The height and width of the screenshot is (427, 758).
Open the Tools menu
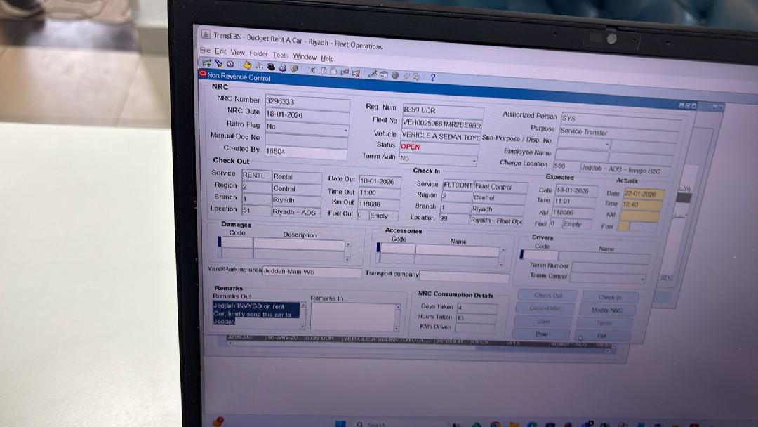pyautogui.click(x=280, y=55)
